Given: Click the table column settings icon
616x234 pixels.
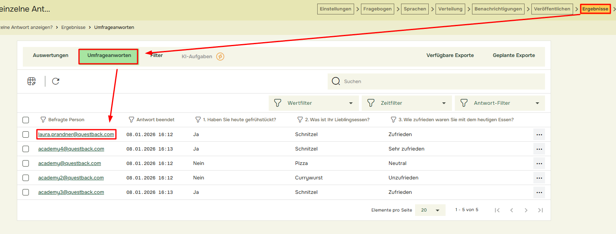Looking at the screenshot, I should [x=32, y=81].
